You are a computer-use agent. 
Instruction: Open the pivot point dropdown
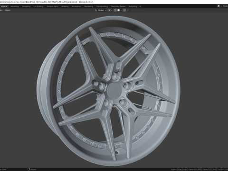(110, 10)
